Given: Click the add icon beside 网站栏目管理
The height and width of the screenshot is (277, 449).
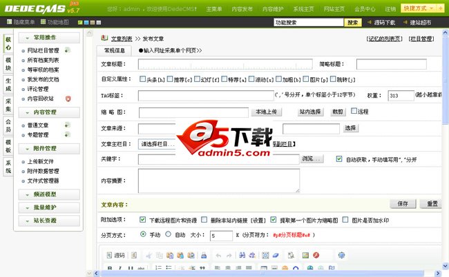Looking at the screenshot, I should pyautogui.click(x=67, y=50).
